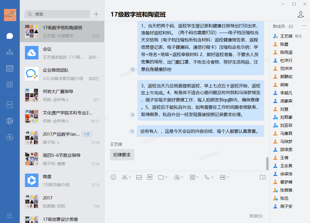The width and height of the screenshot is (310, 223).
Task: Select member 刘君豪 in member list
Action: click(290, 117)
